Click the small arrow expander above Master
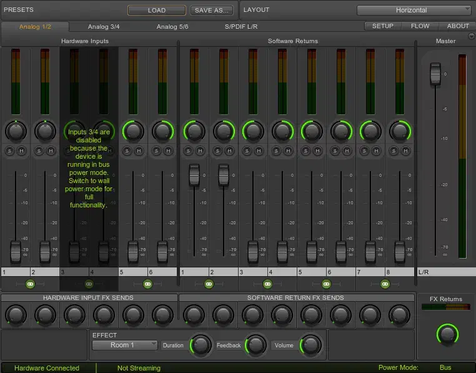This screenshot has width=476, height=373. tap(470, 36)
